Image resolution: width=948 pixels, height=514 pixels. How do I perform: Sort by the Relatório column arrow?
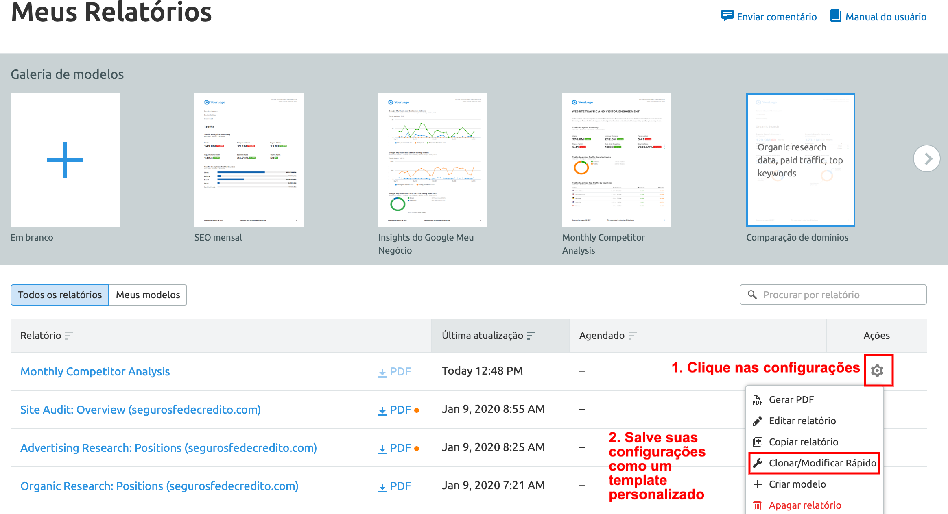[x=69, y=335]
